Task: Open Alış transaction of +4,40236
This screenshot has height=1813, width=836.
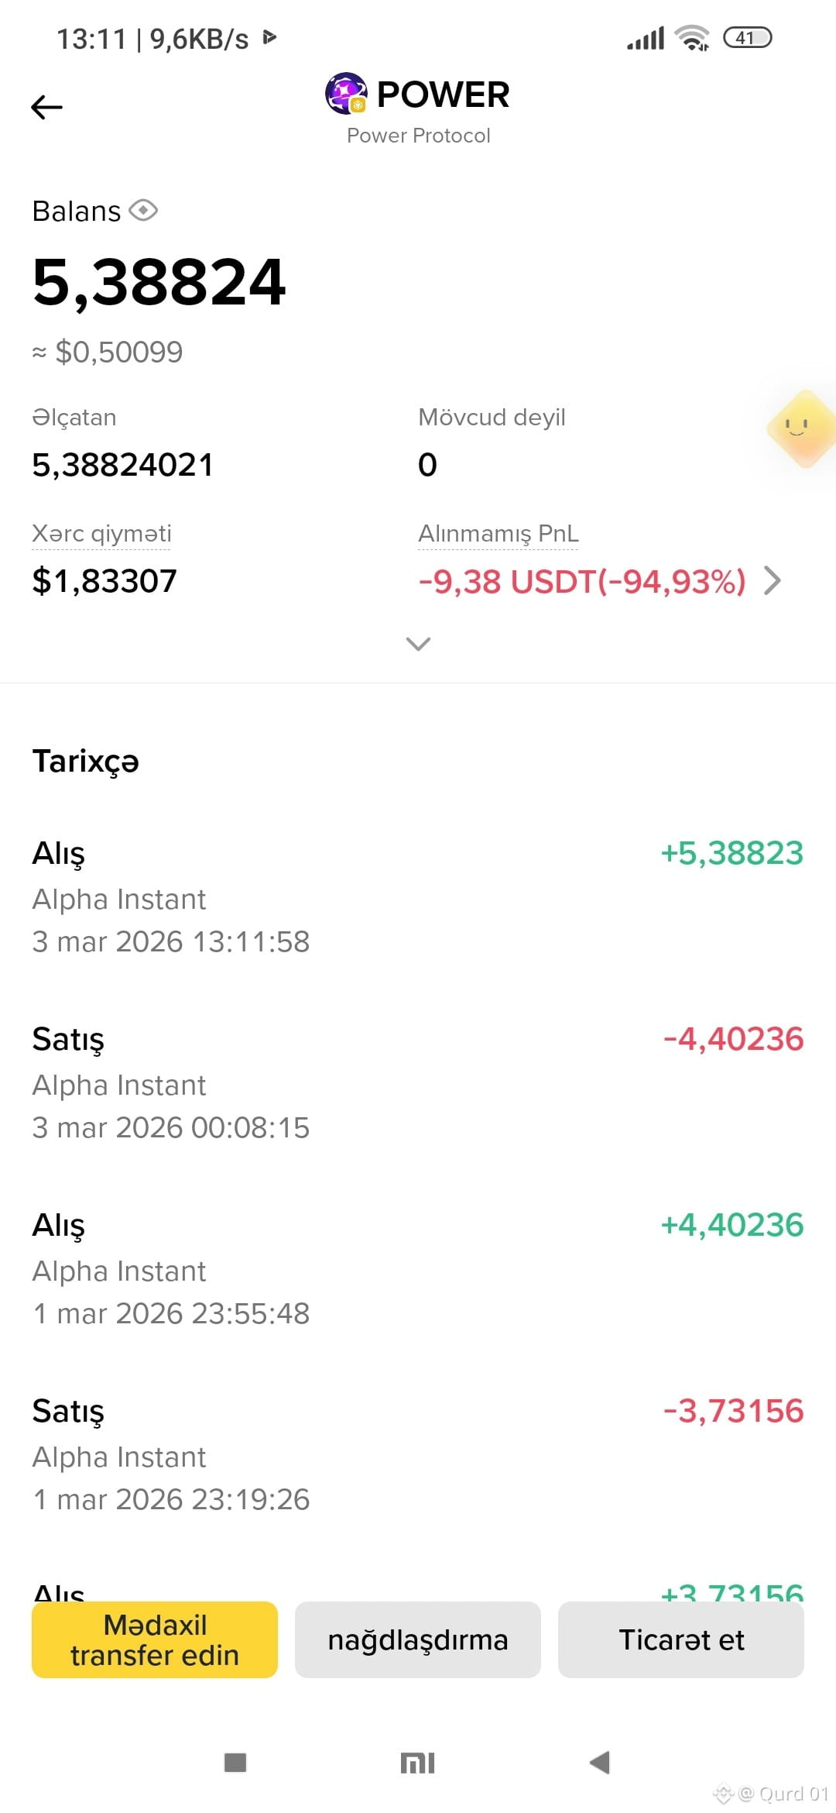Action: point(418,1269)
